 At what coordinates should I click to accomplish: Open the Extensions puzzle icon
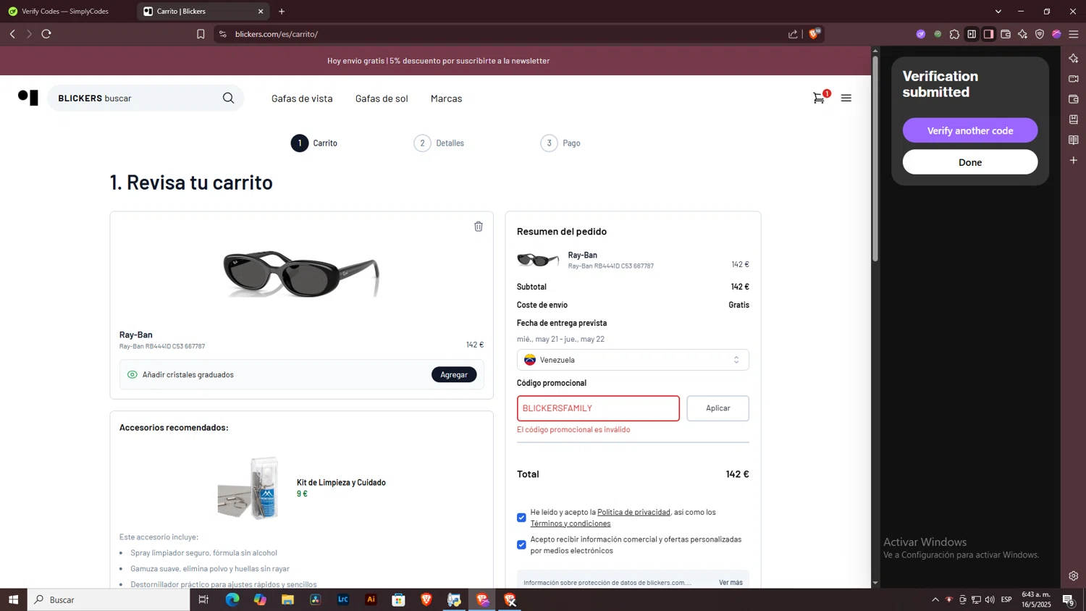click(954, 34)
